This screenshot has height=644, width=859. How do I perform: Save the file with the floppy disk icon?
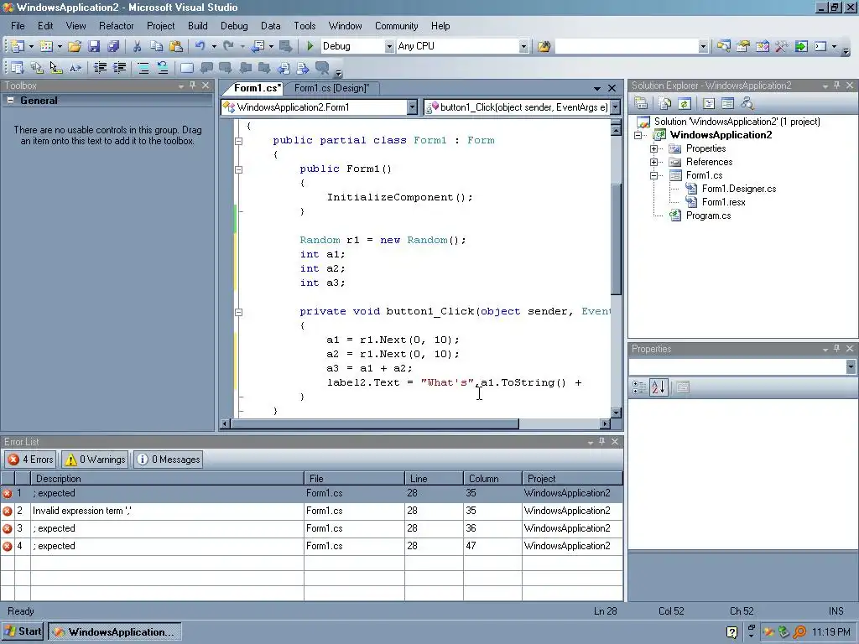point(94,47)
